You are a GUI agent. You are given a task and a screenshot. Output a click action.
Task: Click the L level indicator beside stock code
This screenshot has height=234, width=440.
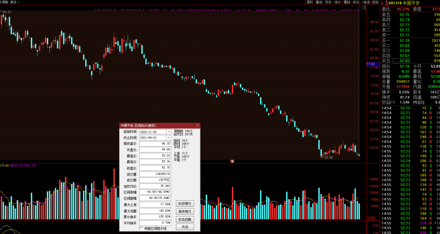(383, 2)
